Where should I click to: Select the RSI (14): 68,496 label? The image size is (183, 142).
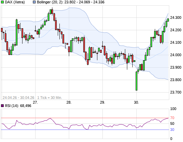pos(18,106)
